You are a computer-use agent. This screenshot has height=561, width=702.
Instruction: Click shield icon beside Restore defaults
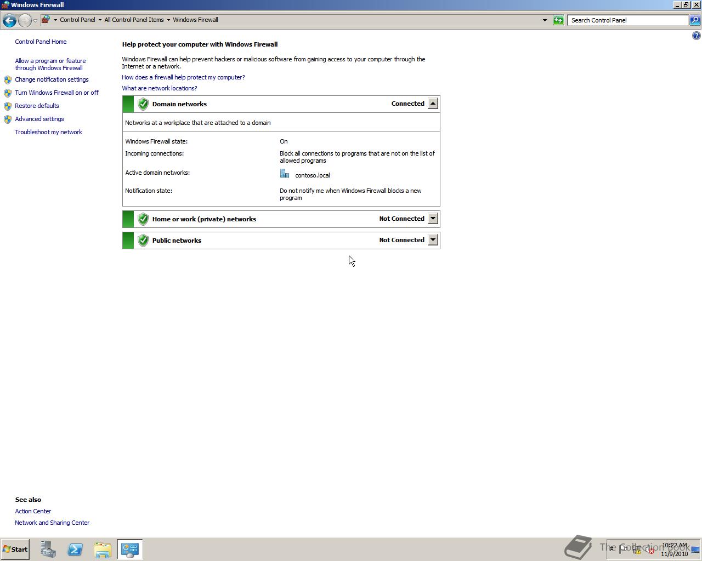8,106
